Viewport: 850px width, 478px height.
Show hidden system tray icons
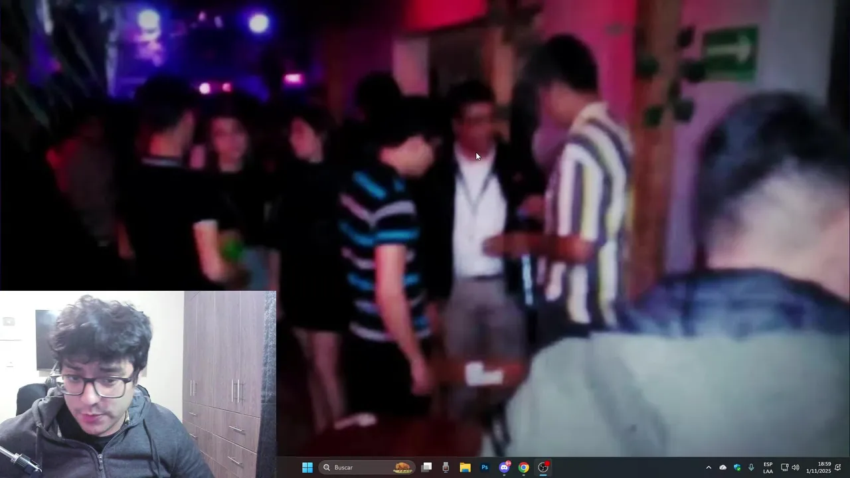point(708,467)
